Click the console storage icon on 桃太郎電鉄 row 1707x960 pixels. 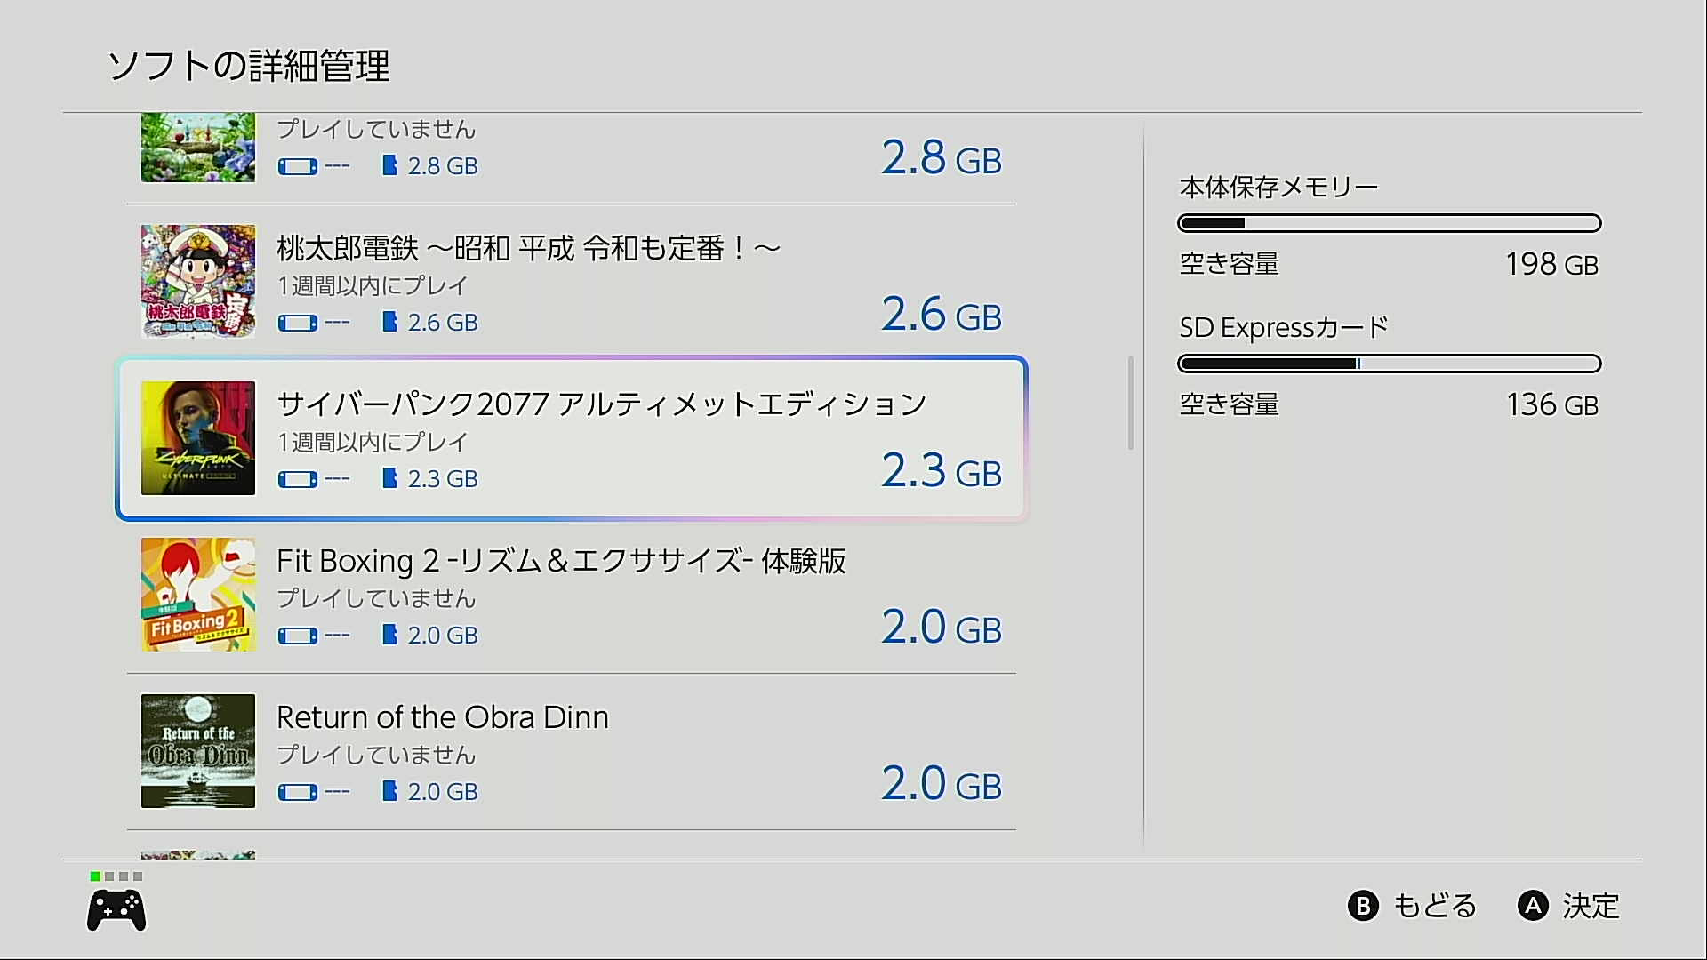[x=298, y=323]
